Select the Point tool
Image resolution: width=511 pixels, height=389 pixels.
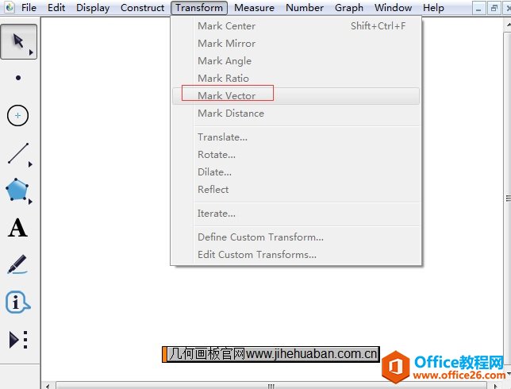[18, 78]
